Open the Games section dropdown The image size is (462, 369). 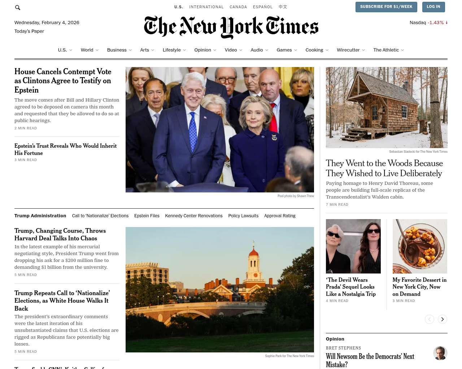[287, 50]
